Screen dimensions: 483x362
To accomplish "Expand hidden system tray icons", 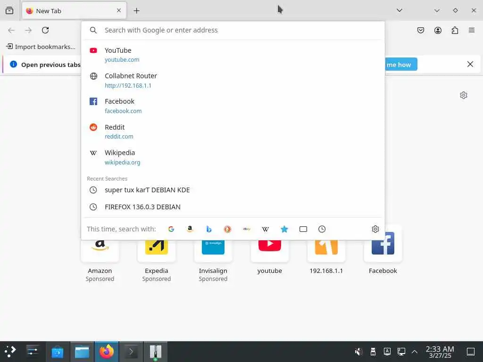I will click(x=415, y=352).
